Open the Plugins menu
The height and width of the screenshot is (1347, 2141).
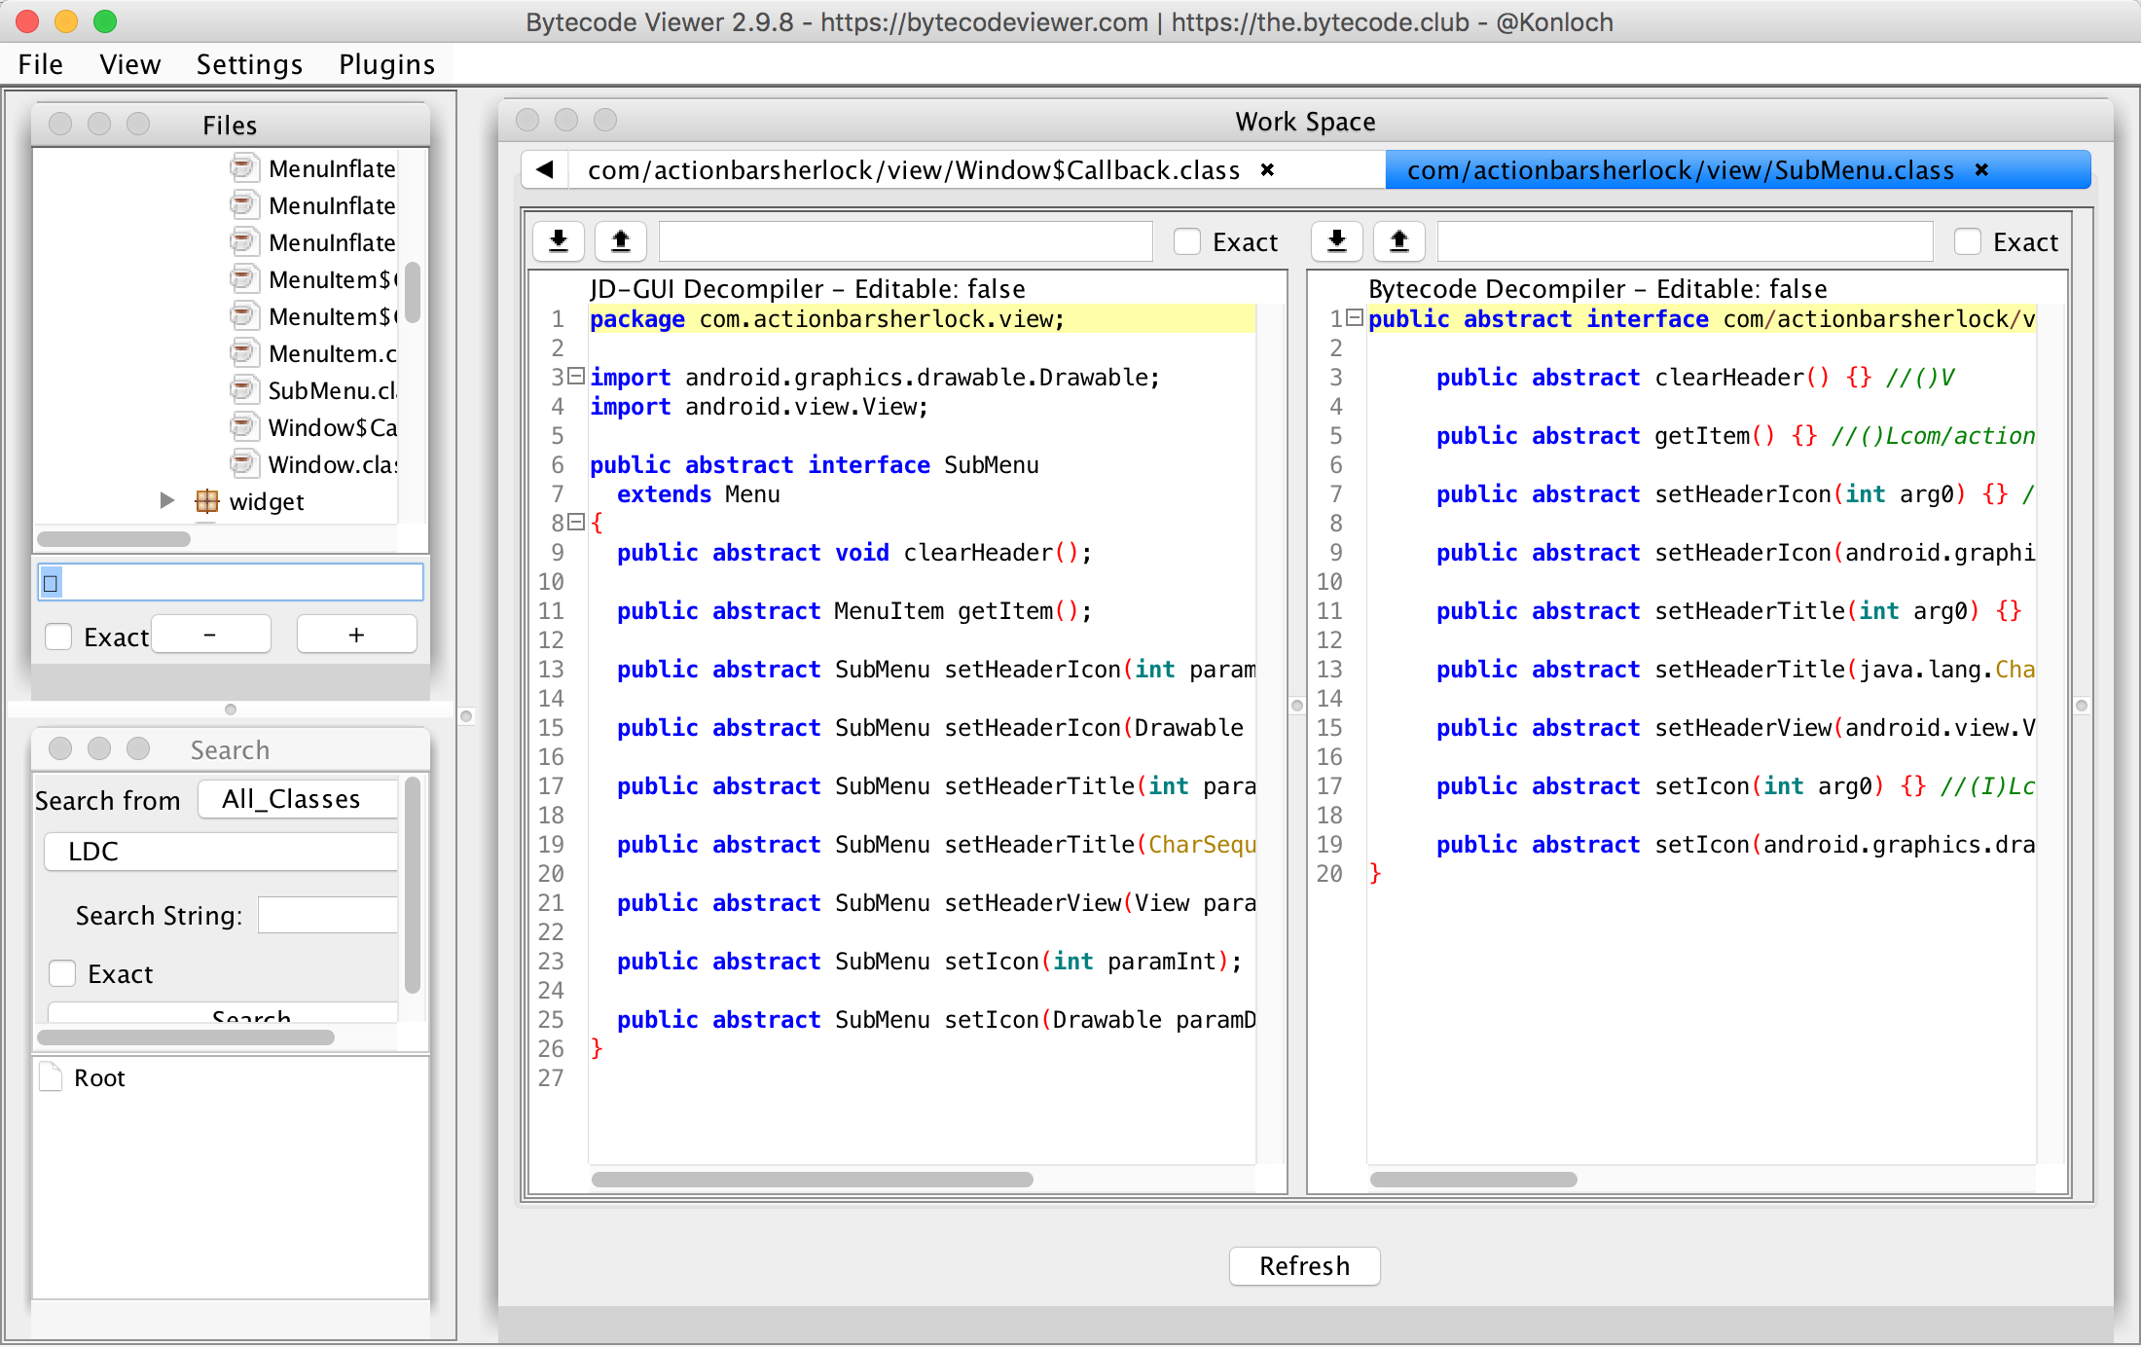386,64
